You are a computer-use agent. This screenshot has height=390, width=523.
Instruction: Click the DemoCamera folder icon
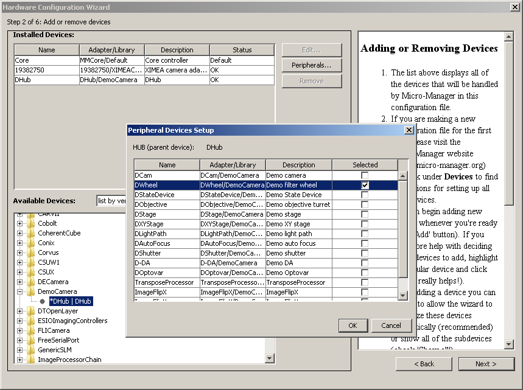tap(30, 291)
